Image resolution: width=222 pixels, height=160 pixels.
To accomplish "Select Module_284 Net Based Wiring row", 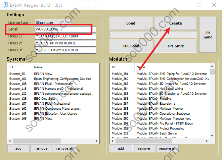I will click(x=160, y=88).
